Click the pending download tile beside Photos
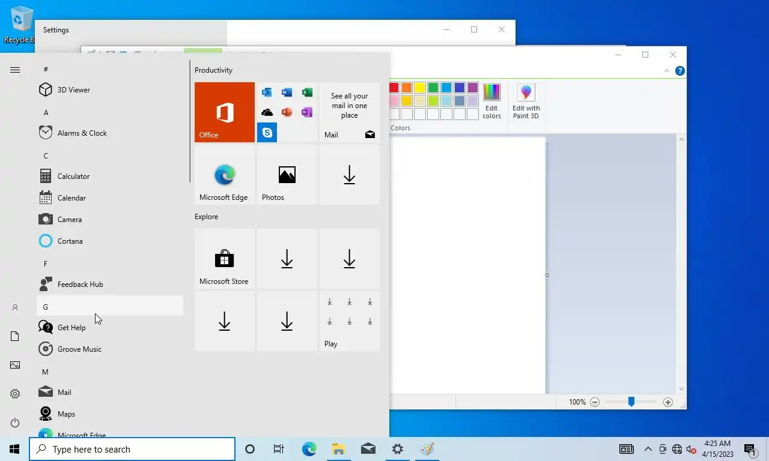Image resolution: width=769 pixels, height=461 pixels. tap(350, 175)
